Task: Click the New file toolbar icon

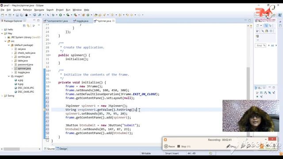Action: coord(3,15)
